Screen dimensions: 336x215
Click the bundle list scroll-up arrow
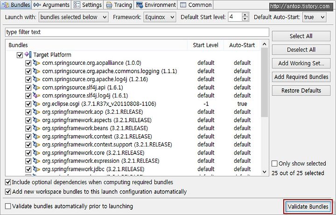point(265,44)
